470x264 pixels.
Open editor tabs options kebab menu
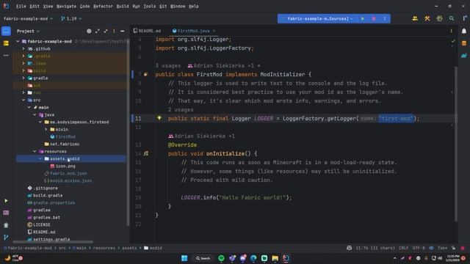[x=451, y=31]
